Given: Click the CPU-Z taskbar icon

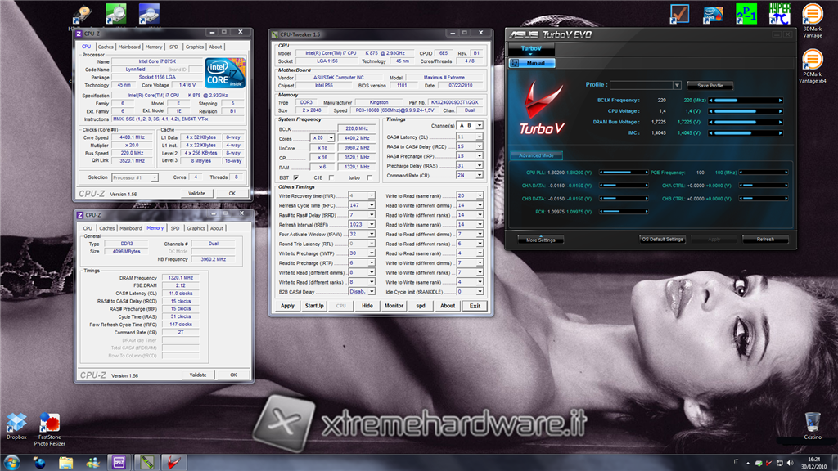Looking at the screenshot, I should point(119,462).
